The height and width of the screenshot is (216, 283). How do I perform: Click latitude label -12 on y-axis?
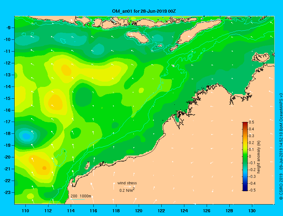click(7, 63)
